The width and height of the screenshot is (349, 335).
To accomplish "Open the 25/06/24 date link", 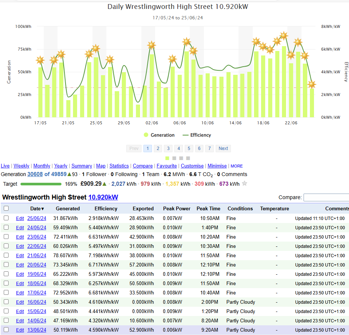I will [x=37, y=218].
